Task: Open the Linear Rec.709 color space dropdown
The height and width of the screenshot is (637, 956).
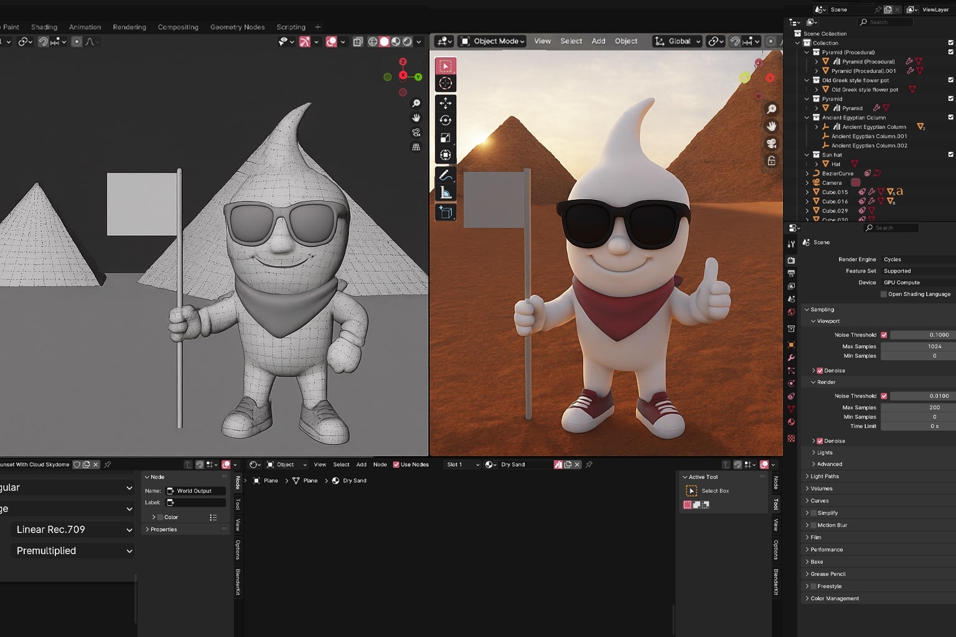Action: [73, 529]
